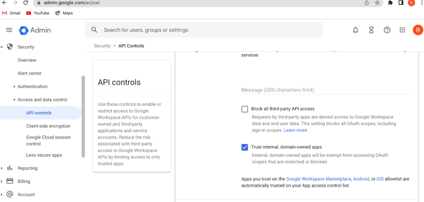Open the browser extensions puzzle icon
The height and width of the screenshot is (202, 424).
point(390,3)
